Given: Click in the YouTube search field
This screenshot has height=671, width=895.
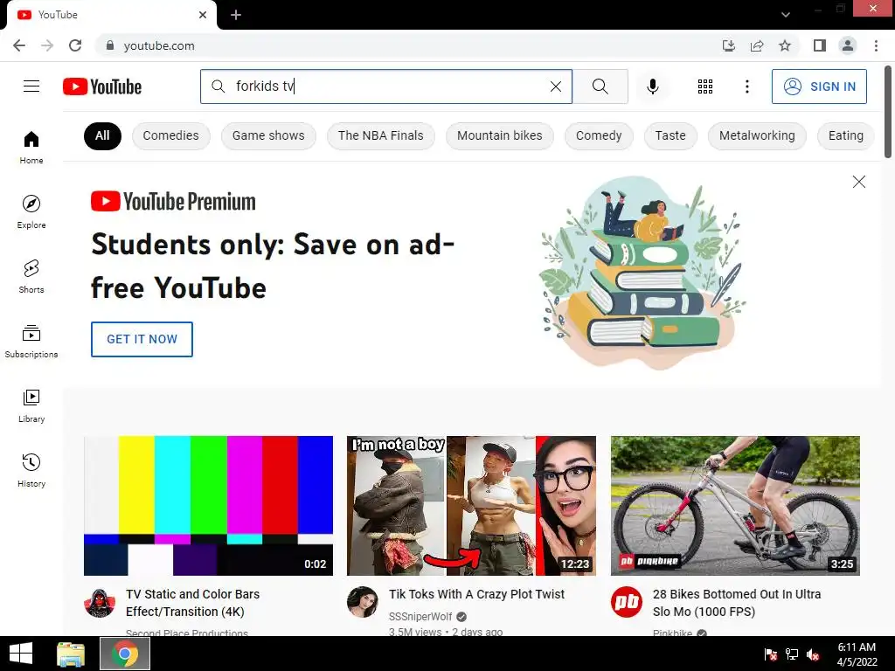Looking at the screenshot, I should (x=385, y=86).
